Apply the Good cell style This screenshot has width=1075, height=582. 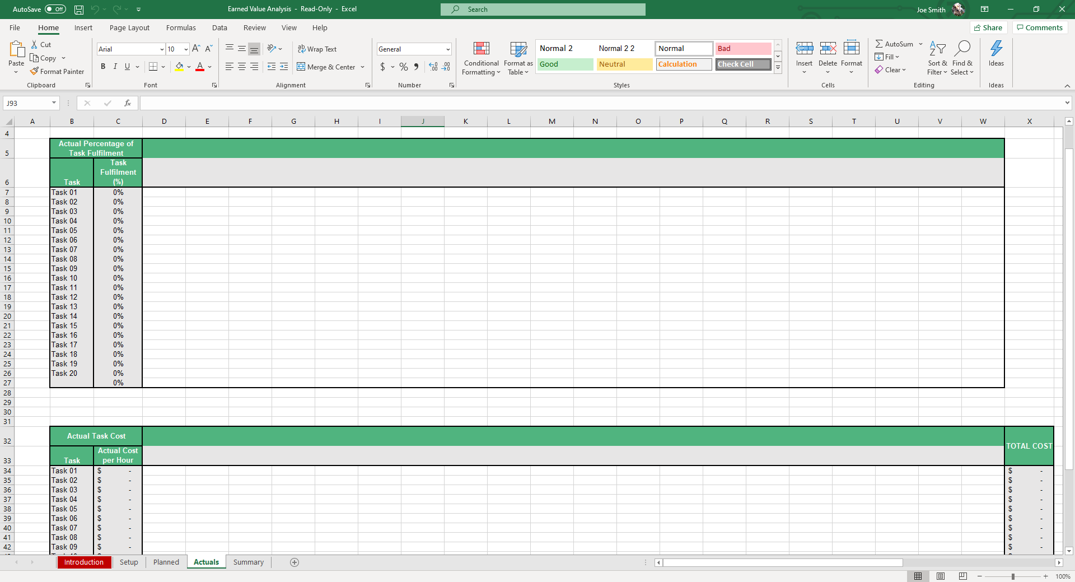coord(565,64)
